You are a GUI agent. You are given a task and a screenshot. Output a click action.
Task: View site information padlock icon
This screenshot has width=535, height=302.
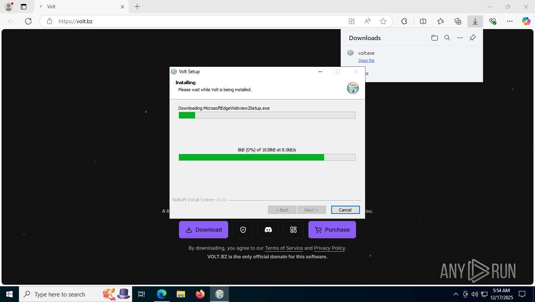50,21
